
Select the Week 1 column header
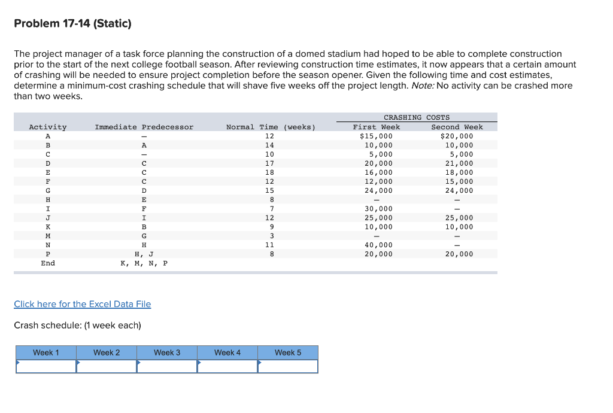click(x=46, y=353)
